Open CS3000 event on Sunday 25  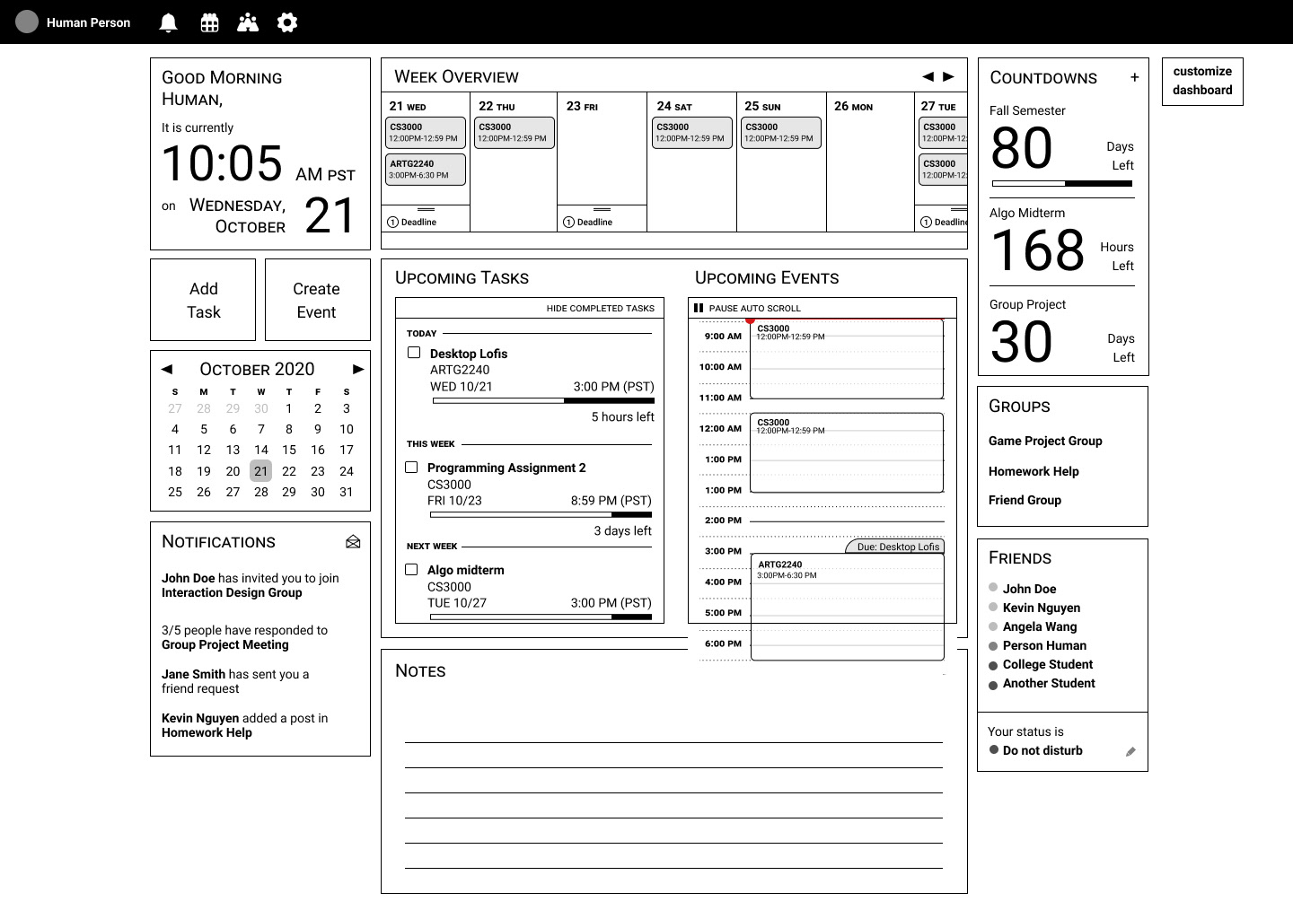780,133
